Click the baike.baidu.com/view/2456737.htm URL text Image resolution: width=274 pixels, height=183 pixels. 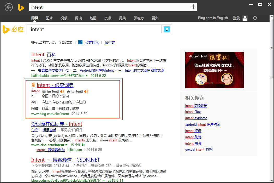[x=58, y=76]
